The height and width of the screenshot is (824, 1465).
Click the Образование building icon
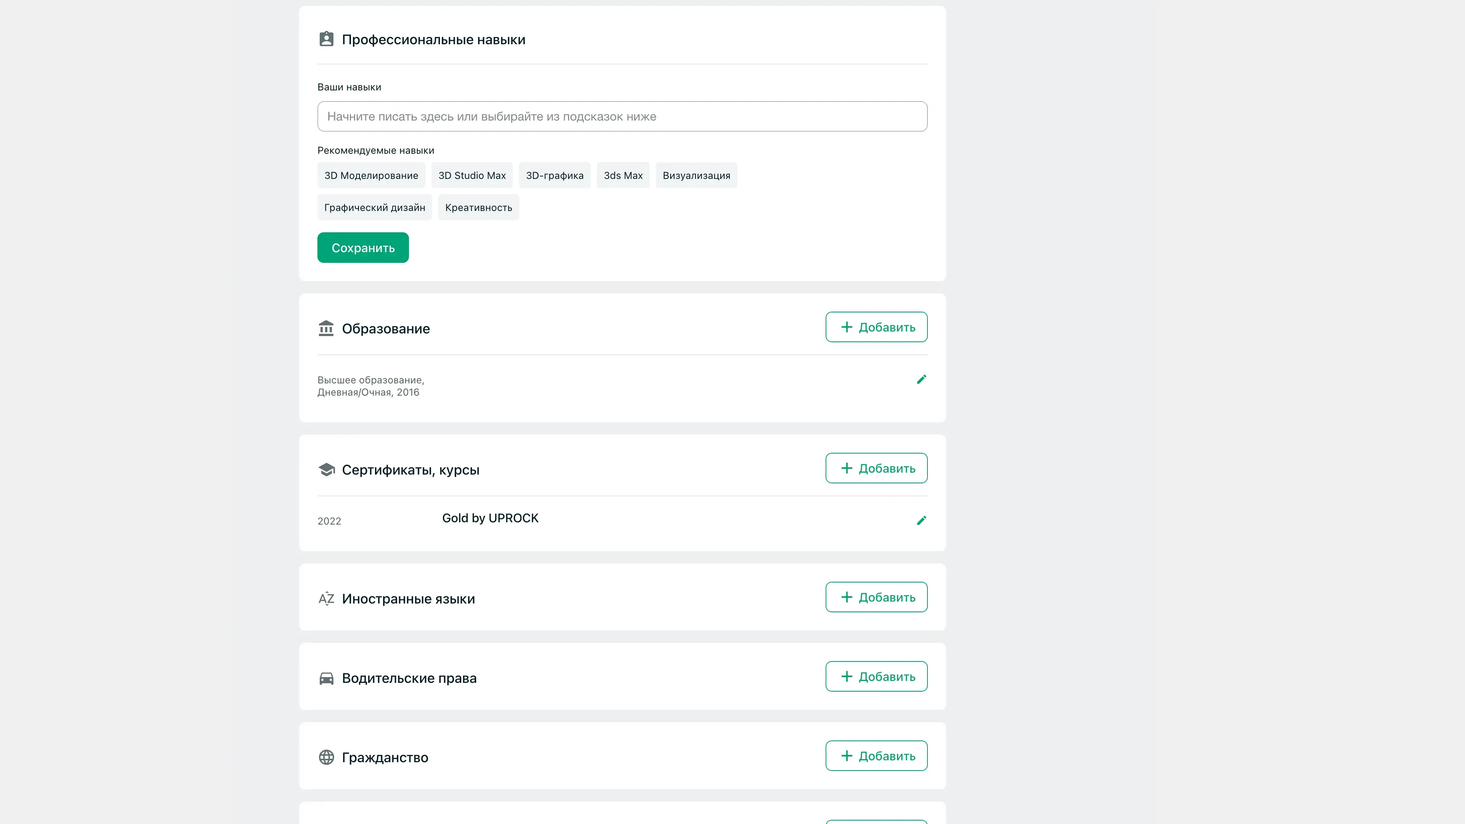[x=327, y=328]
